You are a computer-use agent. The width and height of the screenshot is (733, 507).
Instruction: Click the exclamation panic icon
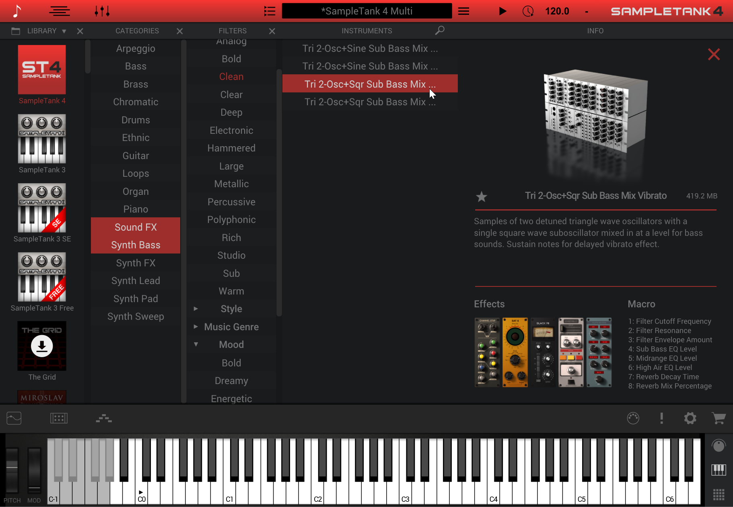click(662, 418)
